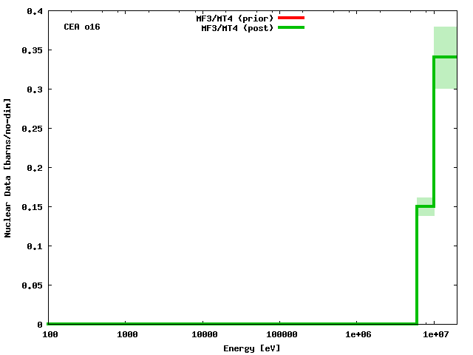Image resolution: width=473 pixels, height=355 pixels.
Task: Click the Energy [eV] x-axis title
Action: pyautogui.click(x=252, y=348)
